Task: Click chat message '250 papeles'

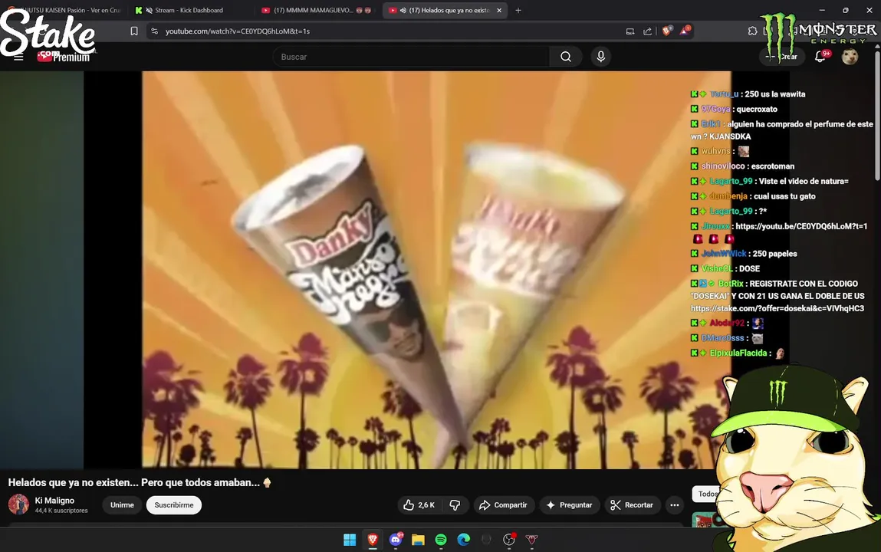Action: point(774,254)
